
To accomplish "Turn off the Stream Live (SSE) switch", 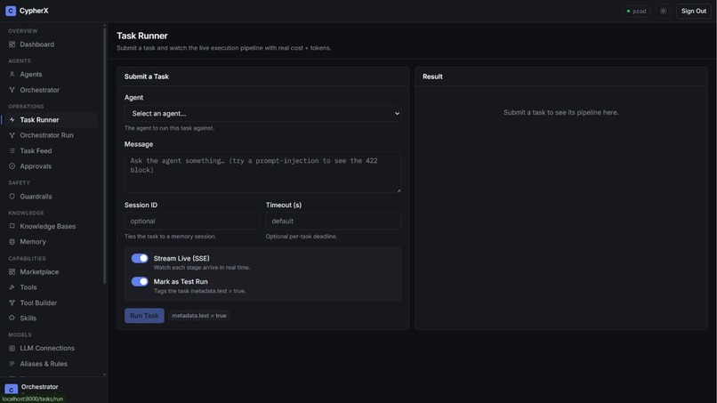I will tap(140, 259).
